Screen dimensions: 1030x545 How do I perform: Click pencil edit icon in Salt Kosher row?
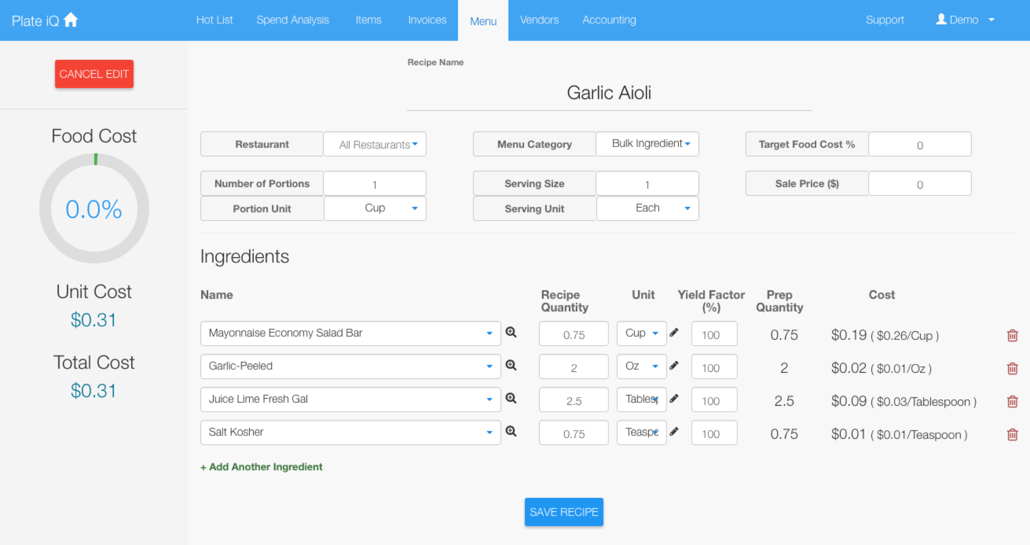(x=674, y=431)
